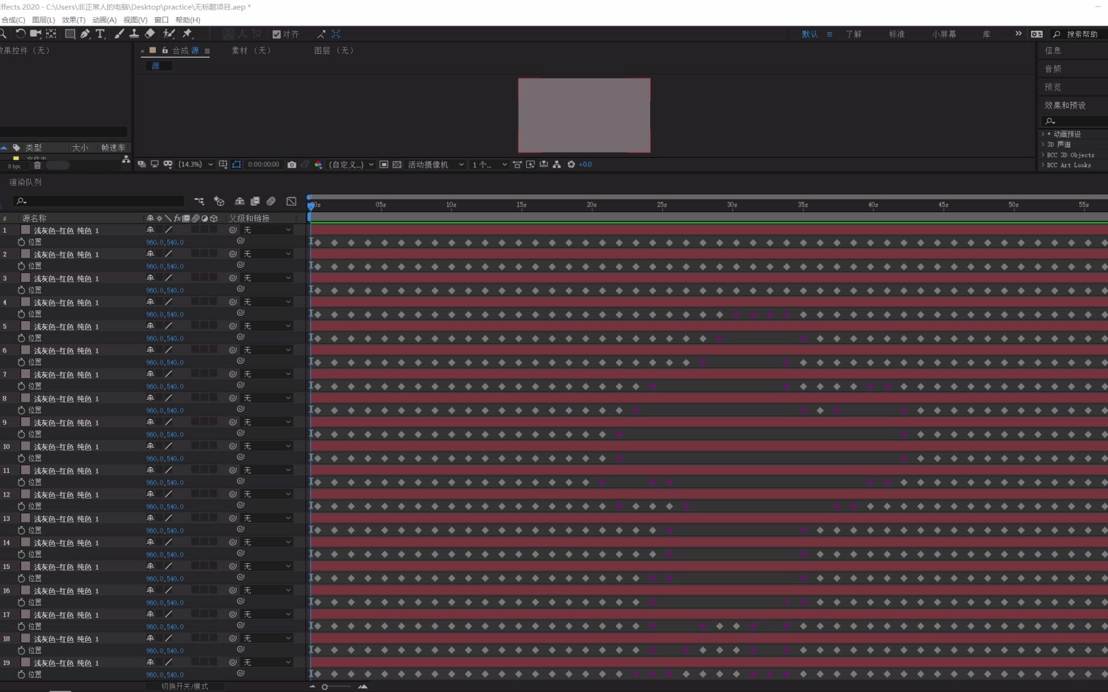Click the composition mini-flowchart icon in timeline
Screen dimensions: 1108x692
[199, 201]
